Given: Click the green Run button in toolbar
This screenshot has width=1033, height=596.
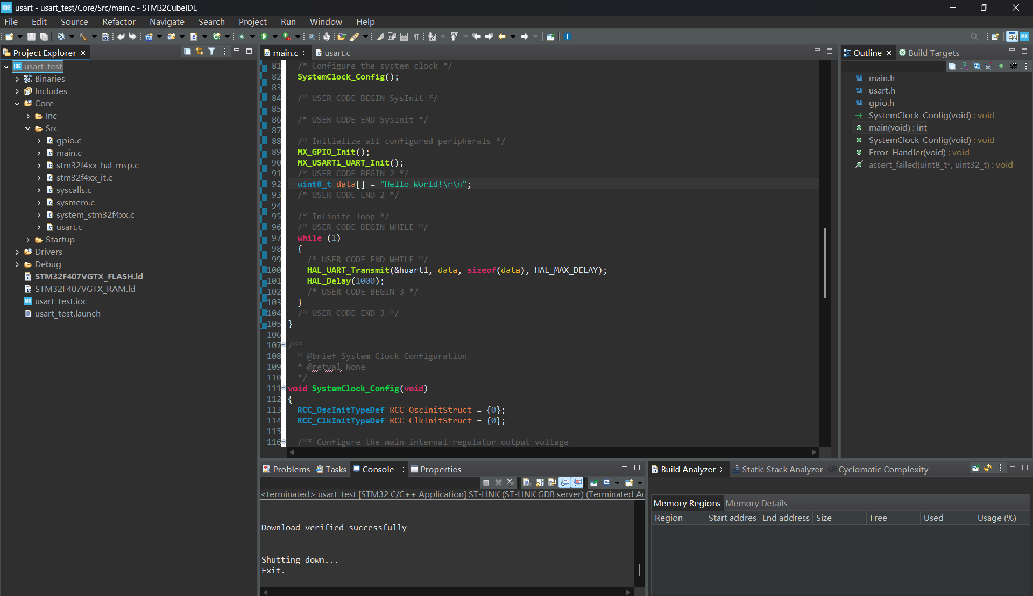Looking at the screenshot, I should tap(264, 37).
